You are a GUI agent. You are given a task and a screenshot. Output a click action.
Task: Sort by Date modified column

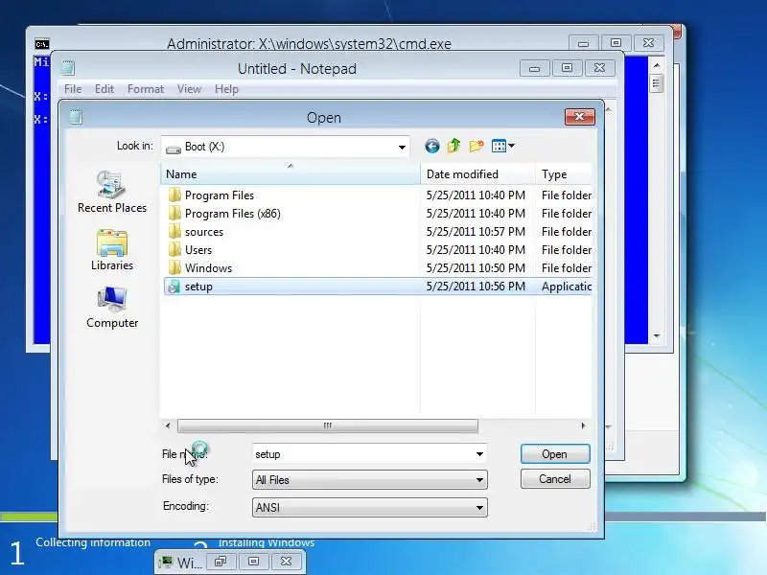coord(477,174)
